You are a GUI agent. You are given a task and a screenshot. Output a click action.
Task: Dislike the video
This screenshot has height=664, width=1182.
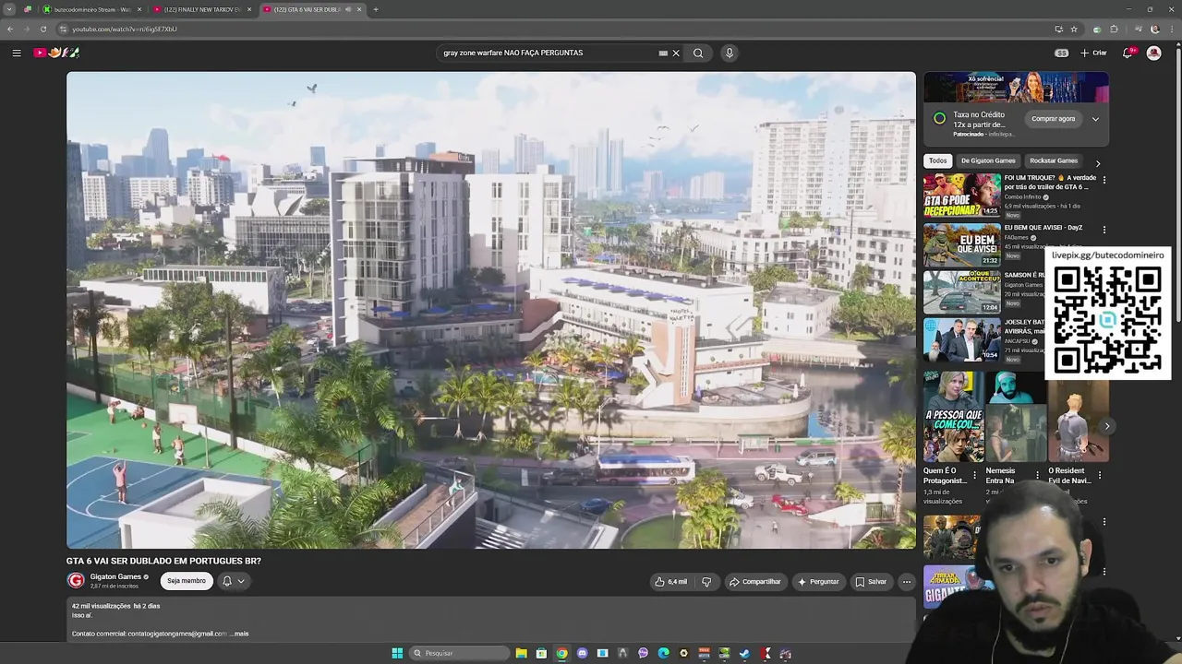[706, 582]
